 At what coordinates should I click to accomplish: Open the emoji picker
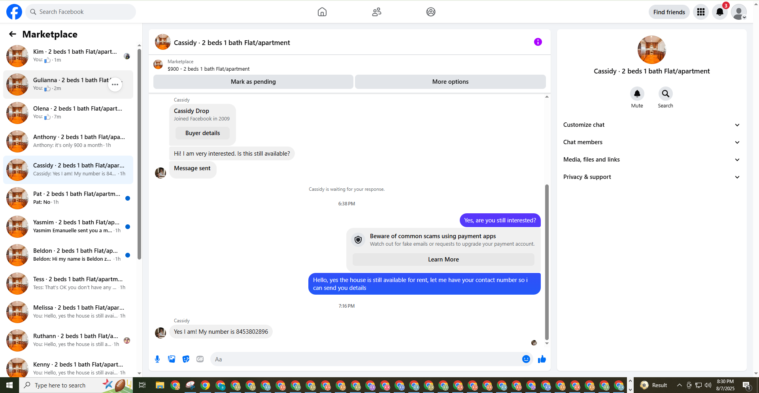(526, 359)
